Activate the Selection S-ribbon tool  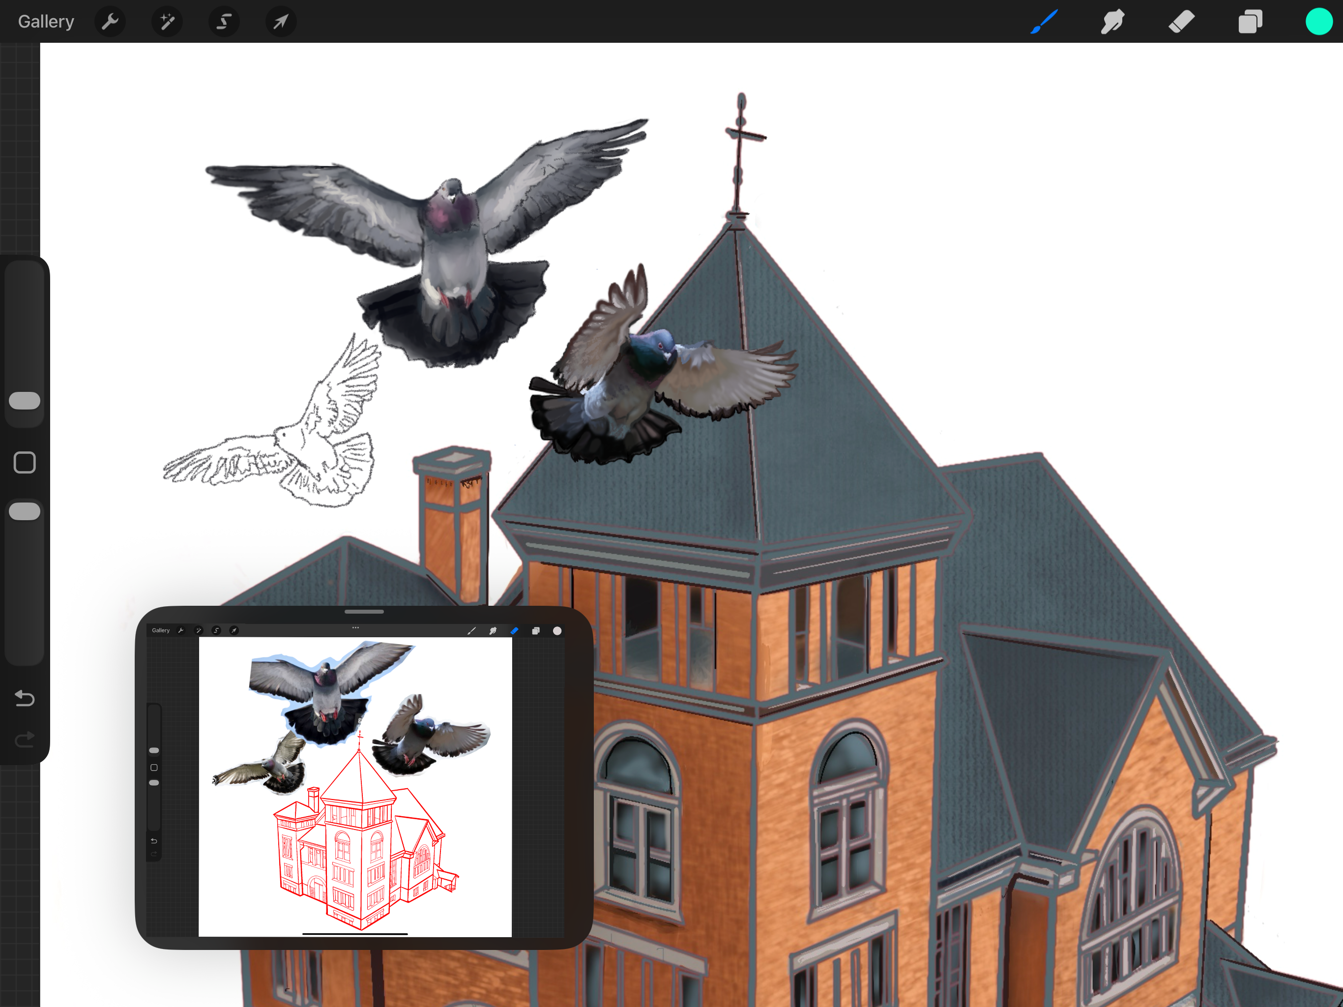224,22
